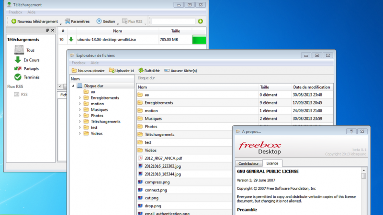This screenshot has width=383, height=215.
Task: Select the Tous hard-drive icon
Action: point(19,50)
